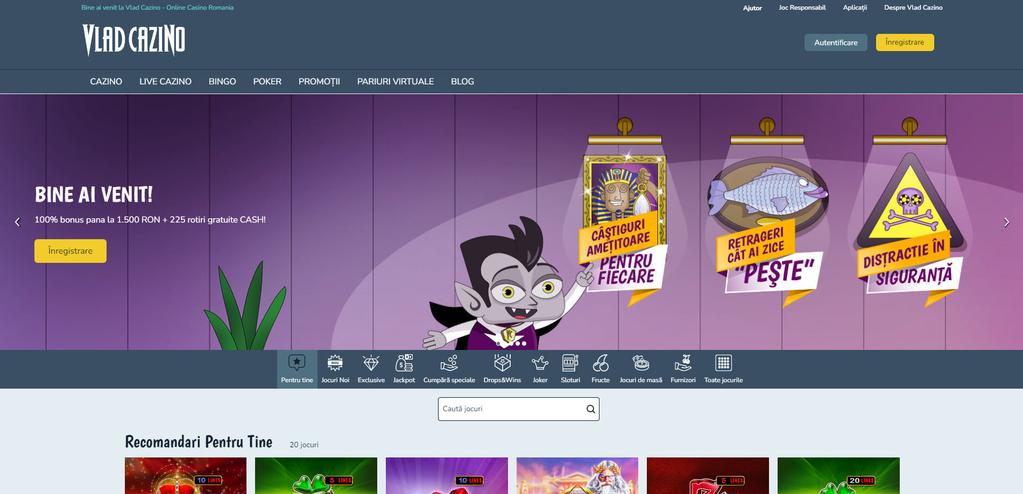Image resolution: width=1023 pixels, height=494 pixels.
Task: Click the header Înregistrare button
Action: (905, 42)
